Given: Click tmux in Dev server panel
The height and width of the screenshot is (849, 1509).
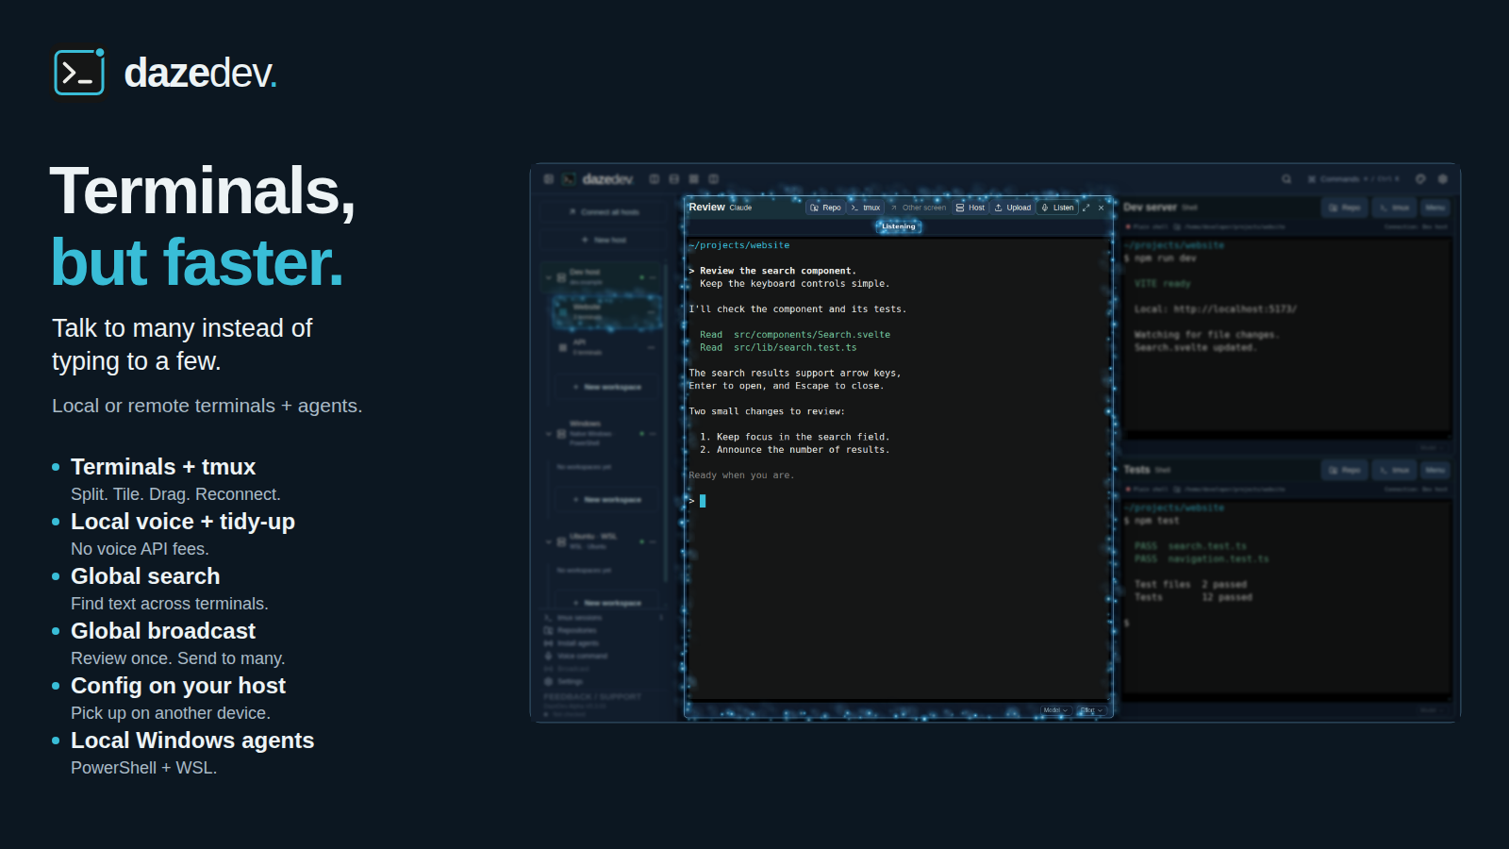Looking at the screenshot, I should point(1395,208).
